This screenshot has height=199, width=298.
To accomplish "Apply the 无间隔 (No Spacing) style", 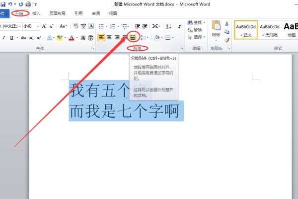I will pos(269,29).
